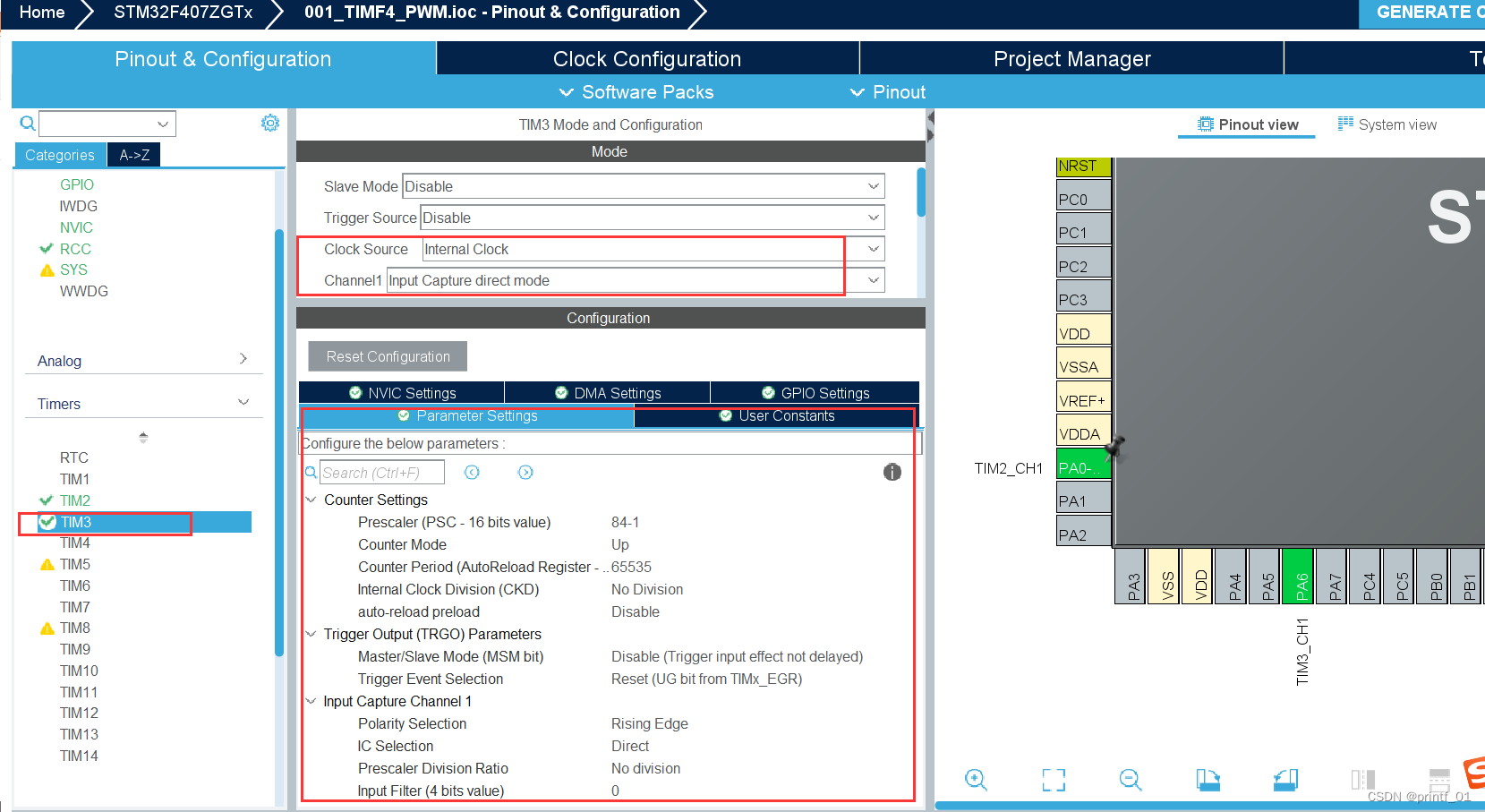The height and width of the screenshot is (812, 1485).
Task: Click the Prescaler value 84-1
Action: pos(625,522)
